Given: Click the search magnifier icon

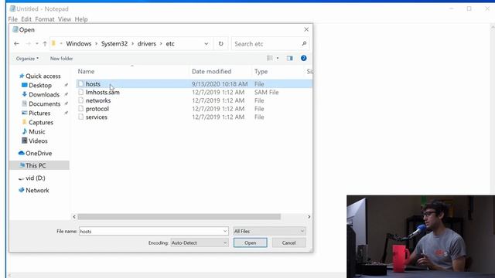Looking at the screenshot, I should point(304,43).
